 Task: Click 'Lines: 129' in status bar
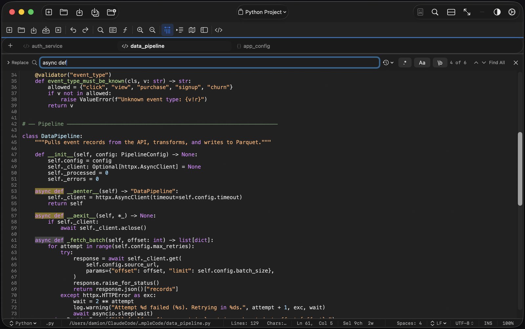pyautogui.click(x=245, y=323)
